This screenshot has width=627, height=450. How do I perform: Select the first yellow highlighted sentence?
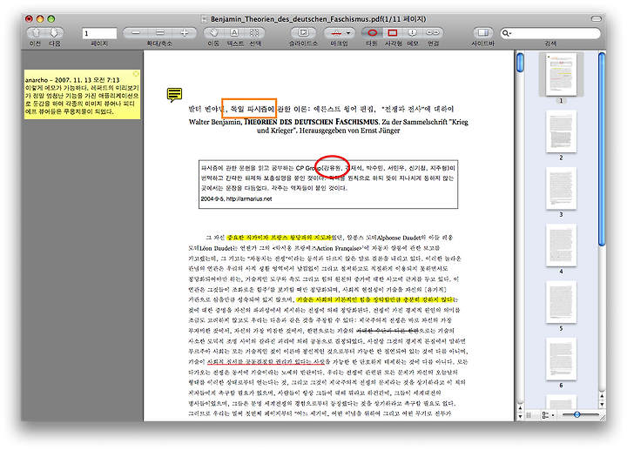click(x=280, y=238)
